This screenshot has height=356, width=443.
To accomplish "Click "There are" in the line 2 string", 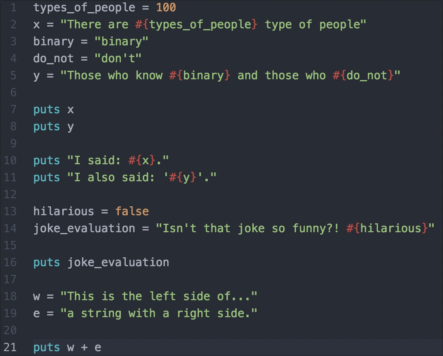I will click(x=98, y=24).
